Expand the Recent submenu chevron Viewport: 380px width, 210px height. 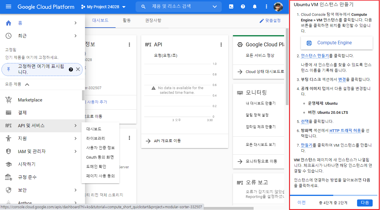(x=76, y=36)
